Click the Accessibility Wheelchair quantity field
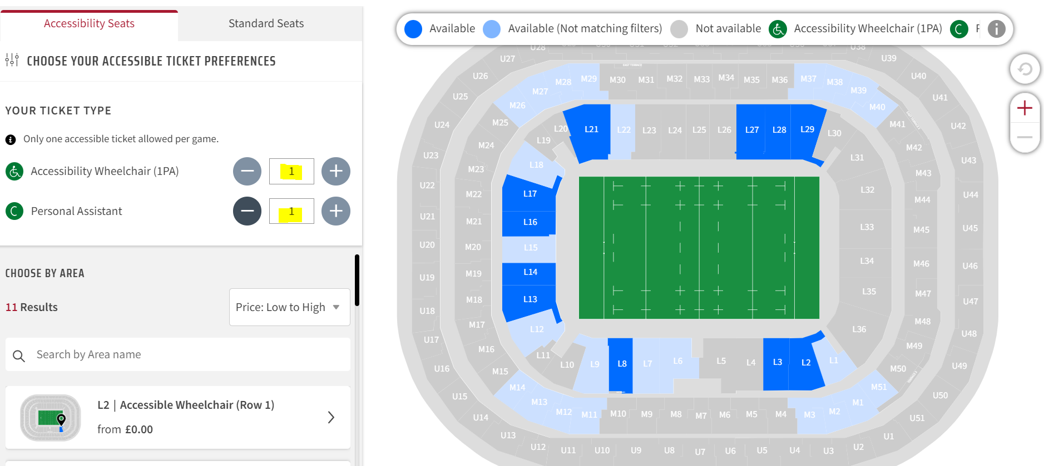 pos(291,171)
